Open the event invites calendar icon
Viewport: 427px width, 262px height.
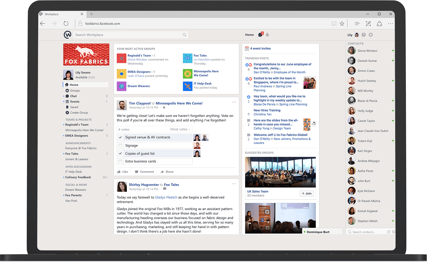coord(247,49)
